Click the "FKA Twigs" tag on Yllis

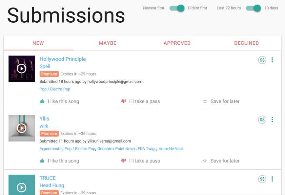click(147, 148)
